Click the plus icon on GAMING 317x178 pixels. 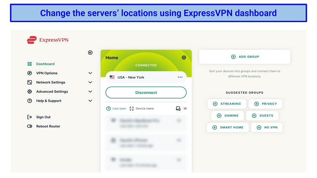click(x=219, y=116)
